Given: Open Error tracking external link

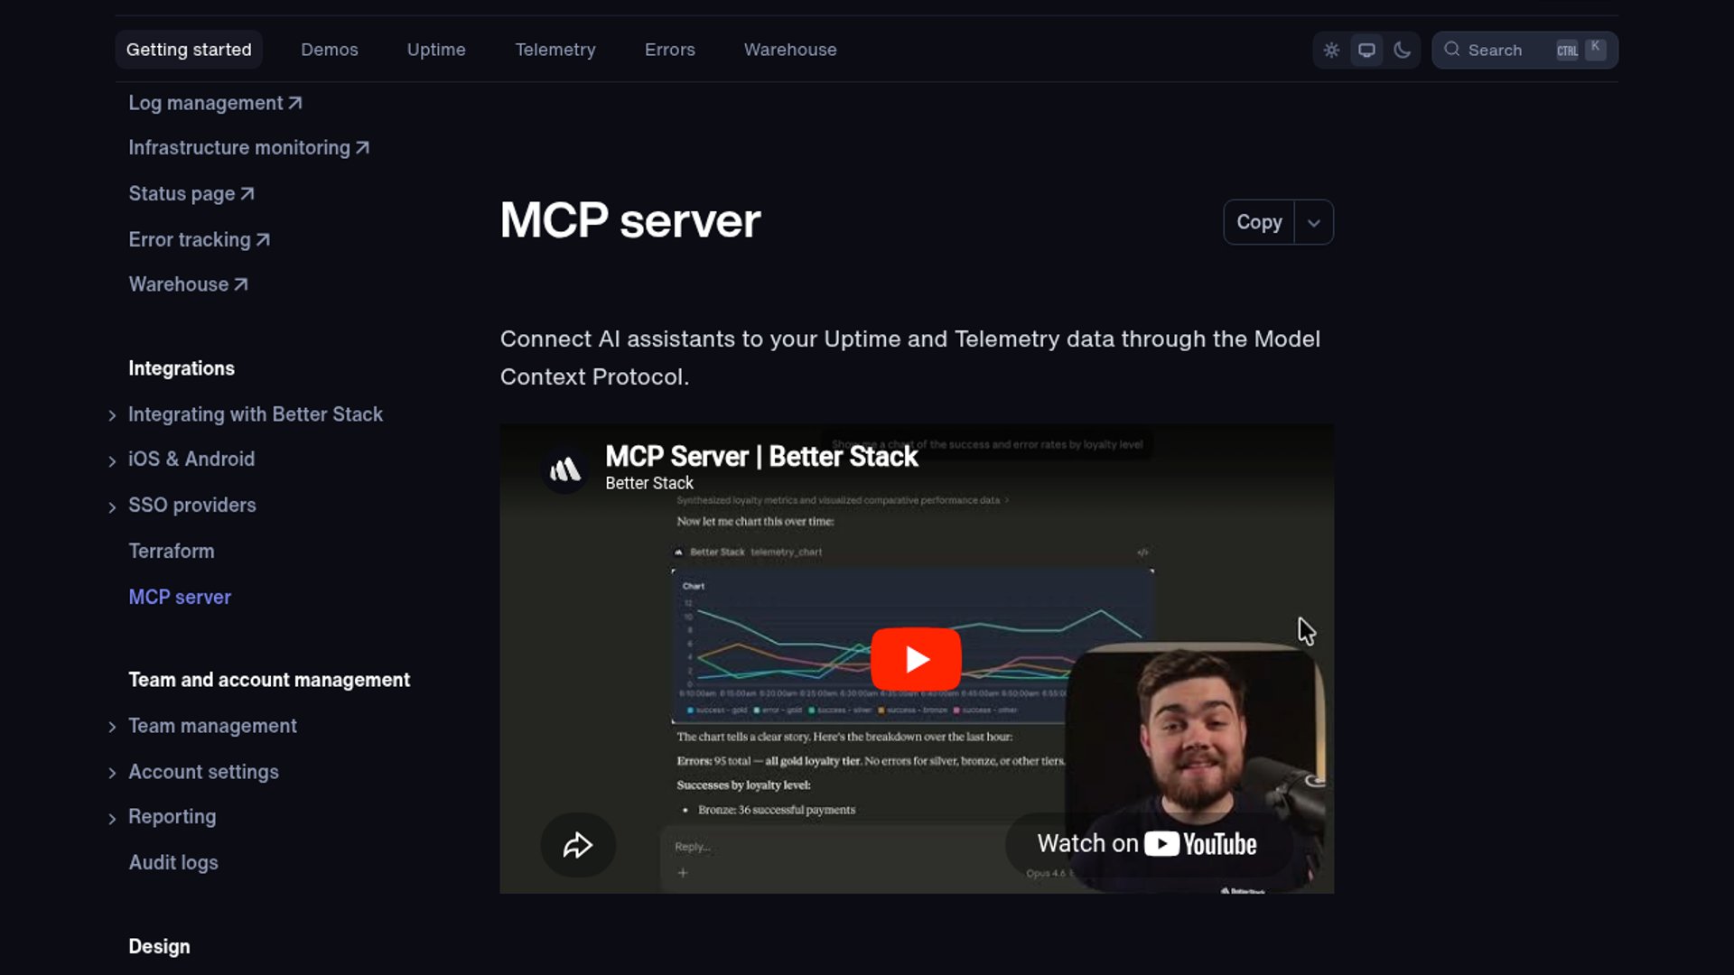Looking at the screenshot, I should tap(199, 240).
